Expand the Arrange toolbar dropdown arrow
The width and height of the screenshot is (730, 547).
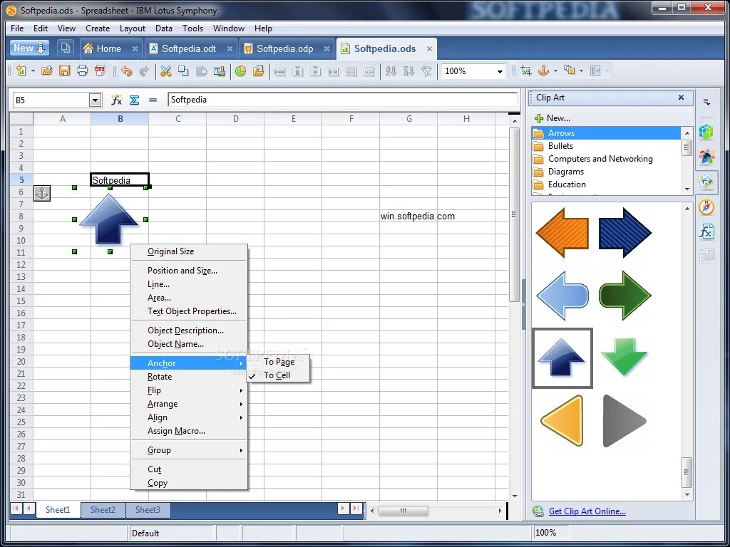click(x=581, y=71)
